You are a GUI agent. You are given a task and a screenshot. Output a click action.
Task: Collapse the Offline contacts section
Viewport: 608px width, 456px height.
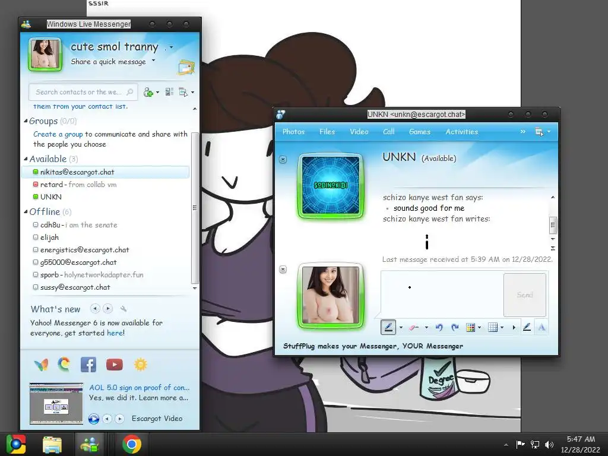[x=26, y=212]
